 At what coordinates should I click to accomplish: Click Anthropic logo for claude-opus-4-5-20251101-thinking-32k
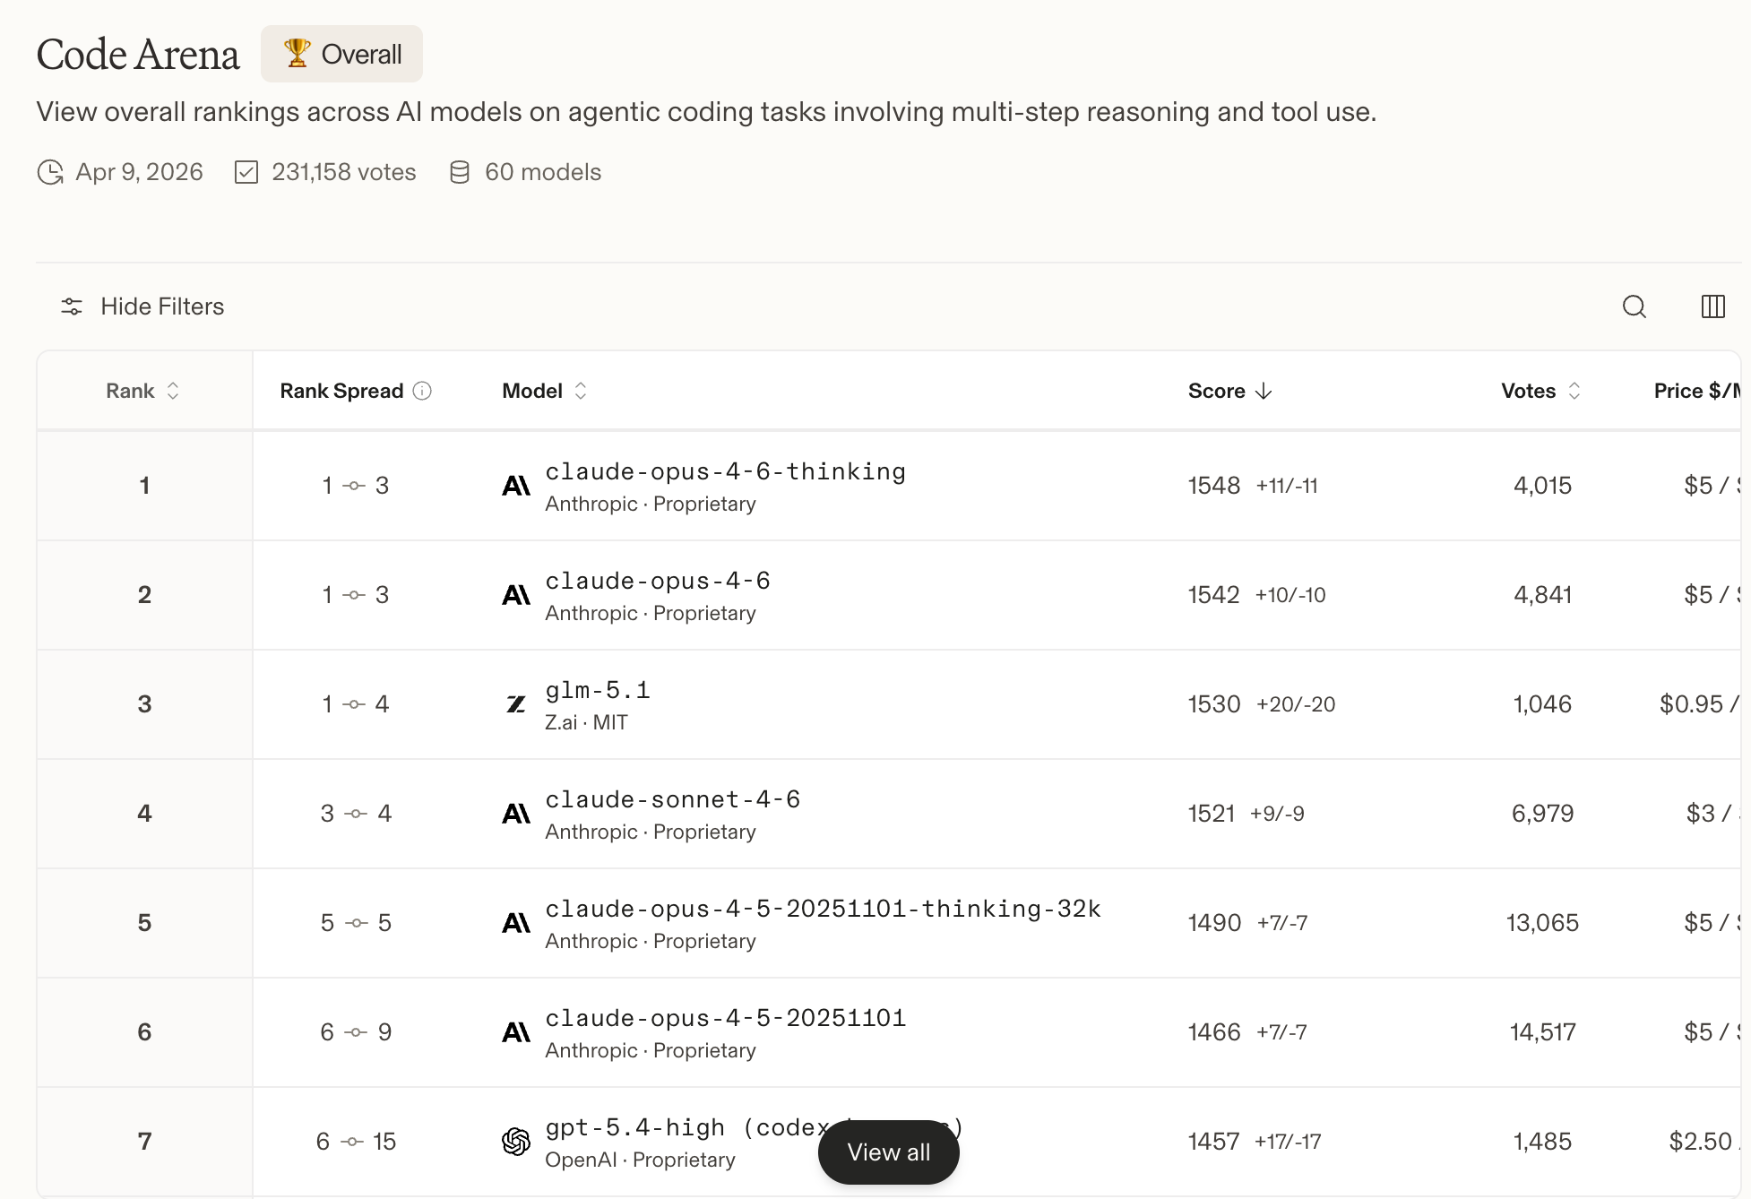coord(516,923)
